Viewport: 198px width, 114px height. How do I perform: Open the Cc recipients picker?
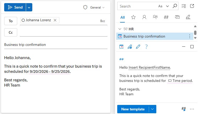point(11,32)
